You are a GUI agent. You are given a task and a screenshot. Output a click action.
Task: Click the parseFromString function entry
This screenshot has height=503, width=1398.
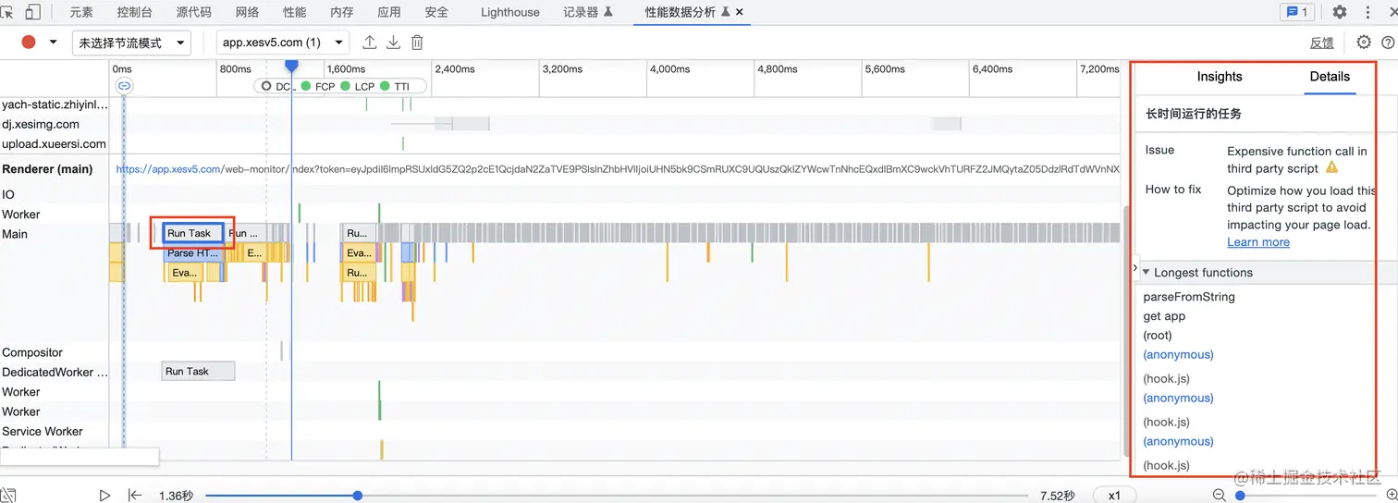1189,297
